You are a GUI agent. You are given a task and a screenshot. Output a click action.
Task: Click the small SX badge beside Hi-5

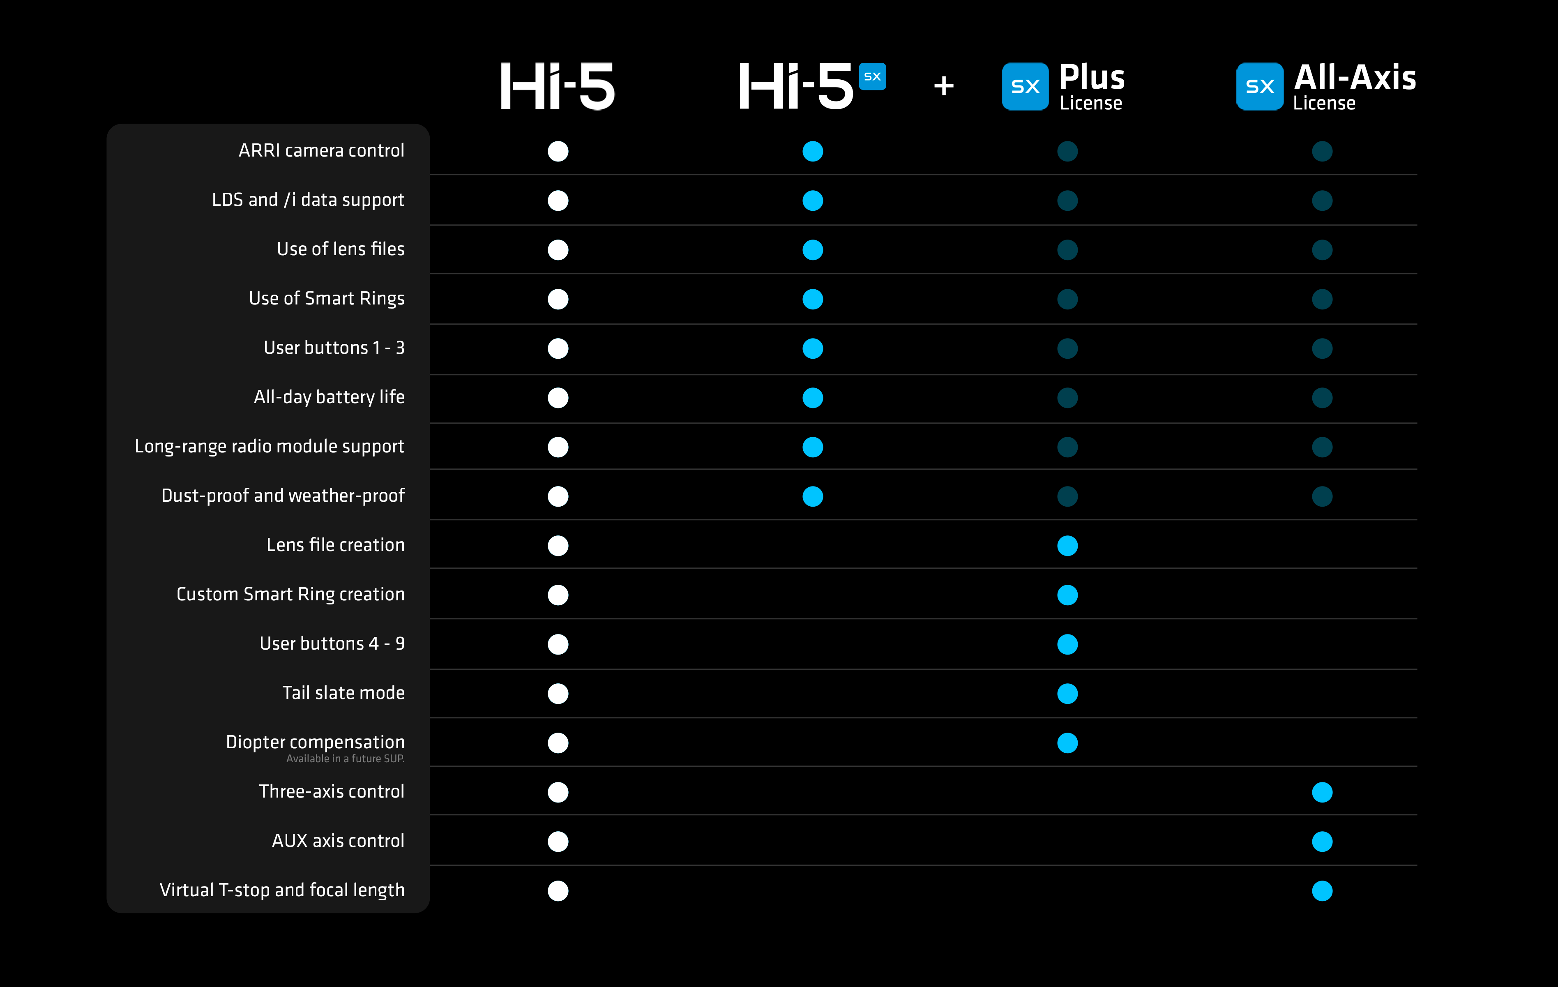click(872, 76)
